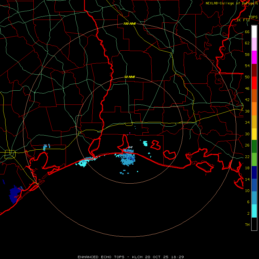Click legend value 42
Viewport: 259px width, 259px height.
[247, 100]
